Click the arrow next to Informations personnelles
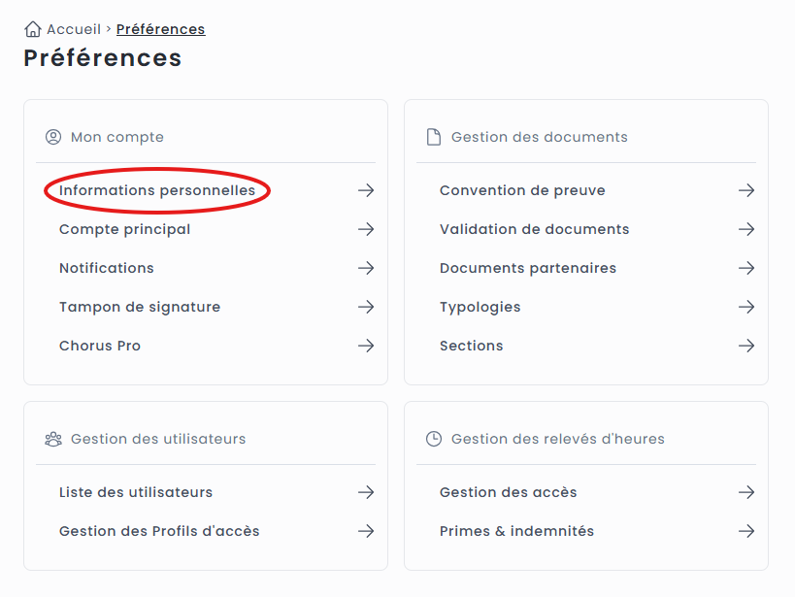Screen dimensions: 795x597 tap(366, 190)
